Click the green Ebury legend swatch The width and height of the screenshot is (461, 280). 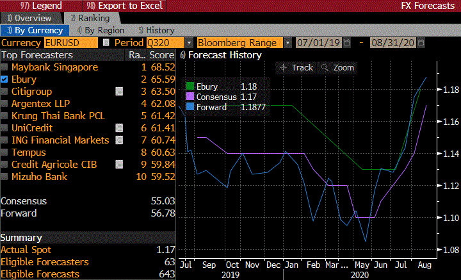(190, 86)
